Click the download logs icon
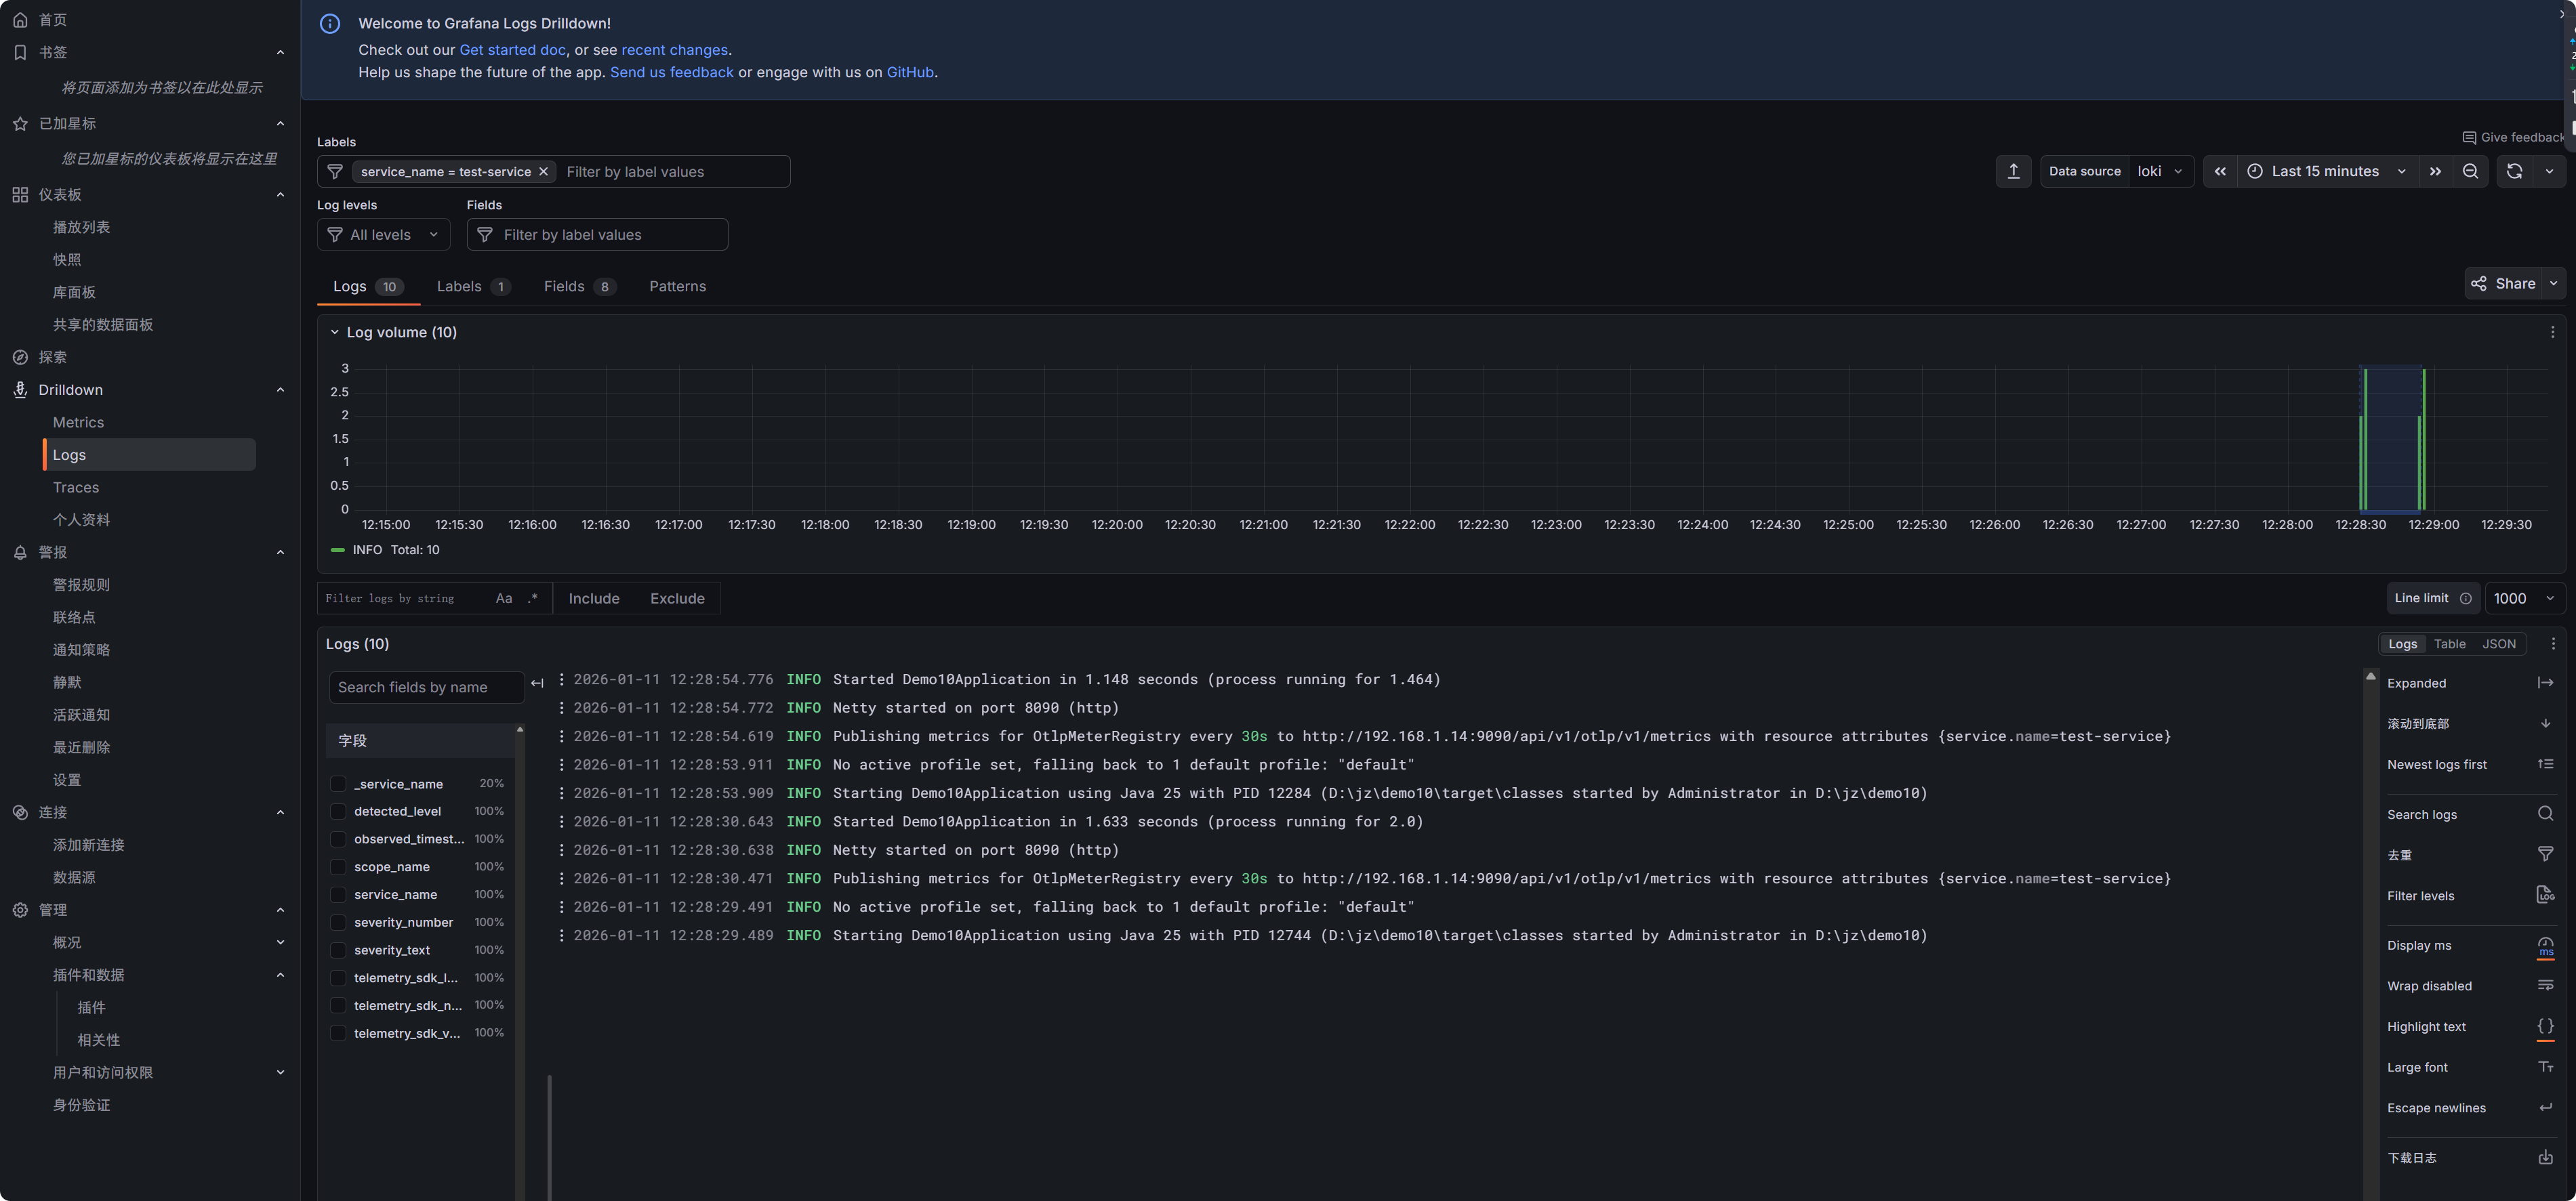Viewport: 2576px width, 1201px height. (x=2545, y=1157)
